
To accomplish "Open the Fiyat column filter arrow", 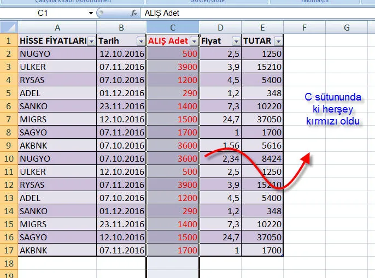I will pos(236,41).
